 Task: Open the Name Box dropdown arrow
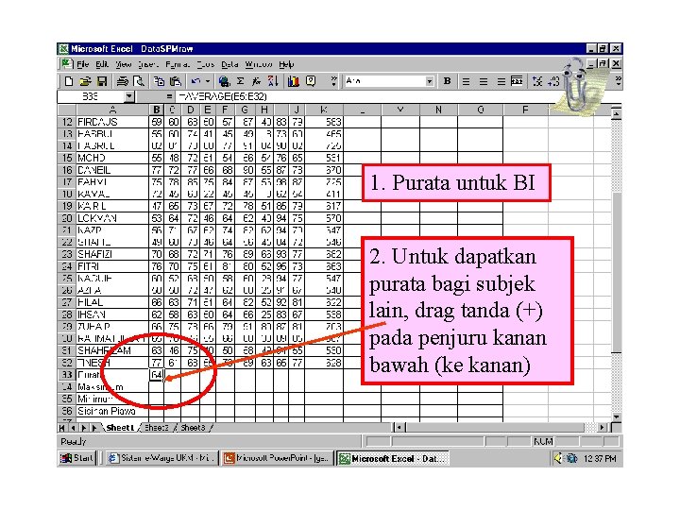pos(128,96)
